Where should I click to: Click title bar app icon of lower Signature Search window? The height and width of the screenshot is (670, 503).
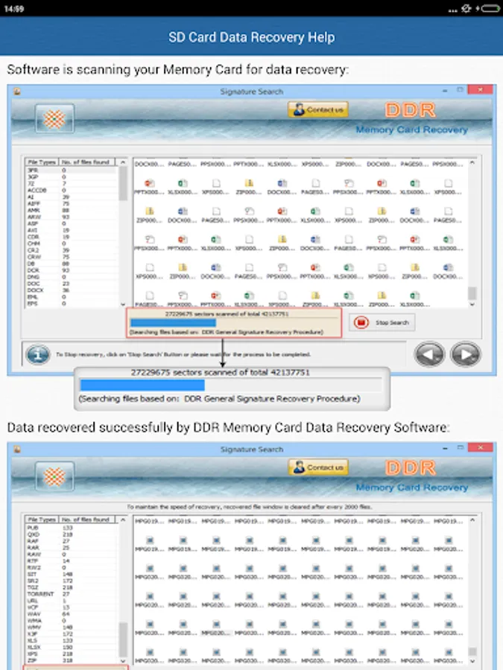tap(17, 449)
